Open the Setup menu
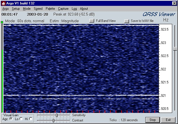This screenshot has height=124, width=178. 16,9
